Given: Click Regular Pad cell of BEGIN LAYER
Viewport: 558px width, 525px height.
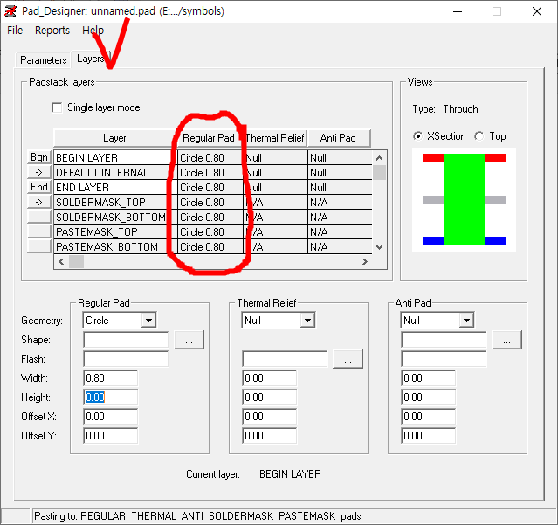Looking at the screenshot, I should click(x=210, y=157).
